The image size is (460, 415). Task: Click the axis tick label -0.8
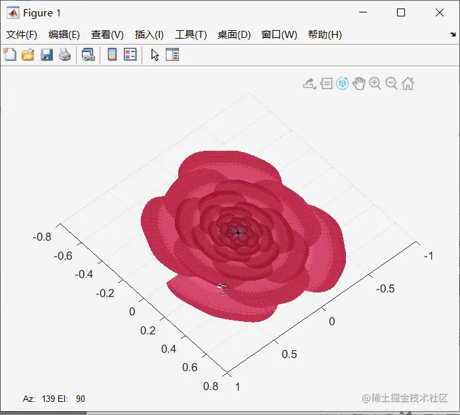[x=42, y=237]
